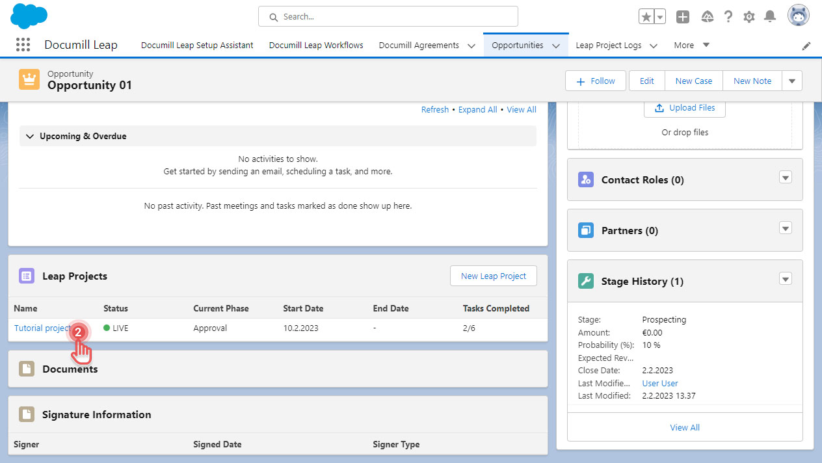Open the App Launcher grid icon
This screenshot has width=822, height=463.
coord(23,44)
